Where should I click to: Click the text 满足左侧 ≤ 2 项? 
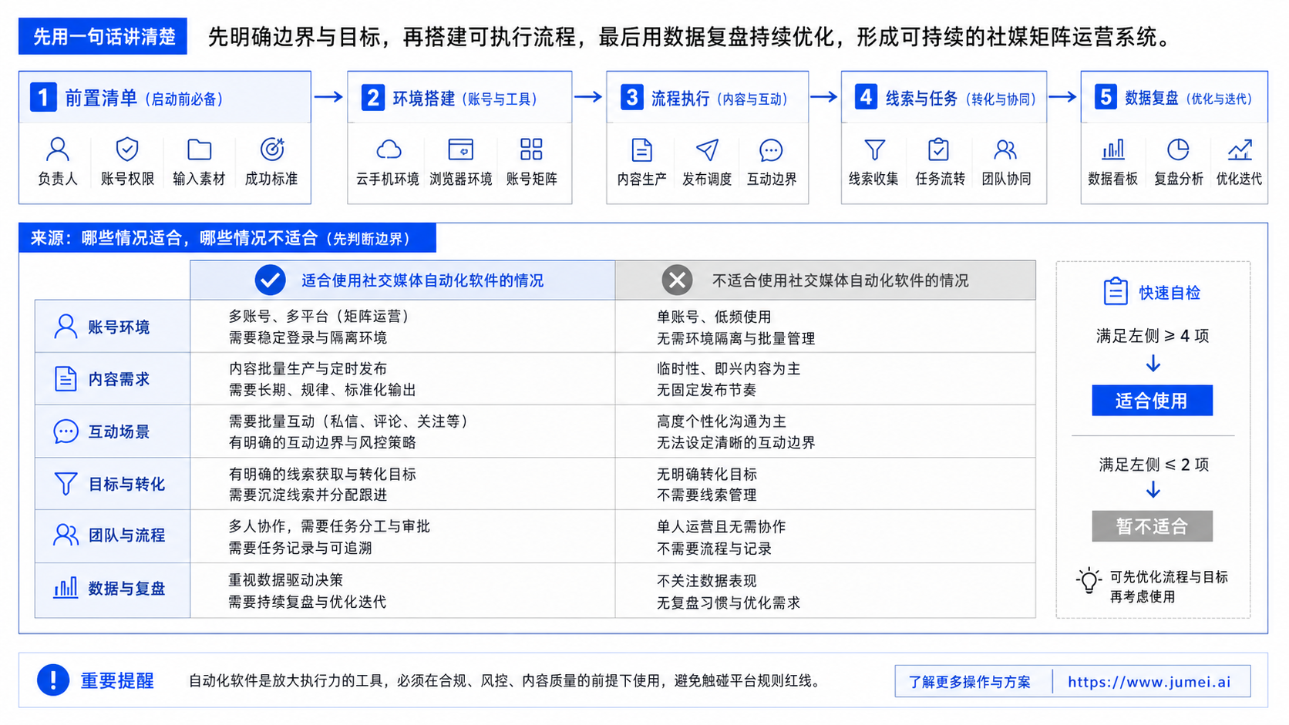[x=1154, y=465]
